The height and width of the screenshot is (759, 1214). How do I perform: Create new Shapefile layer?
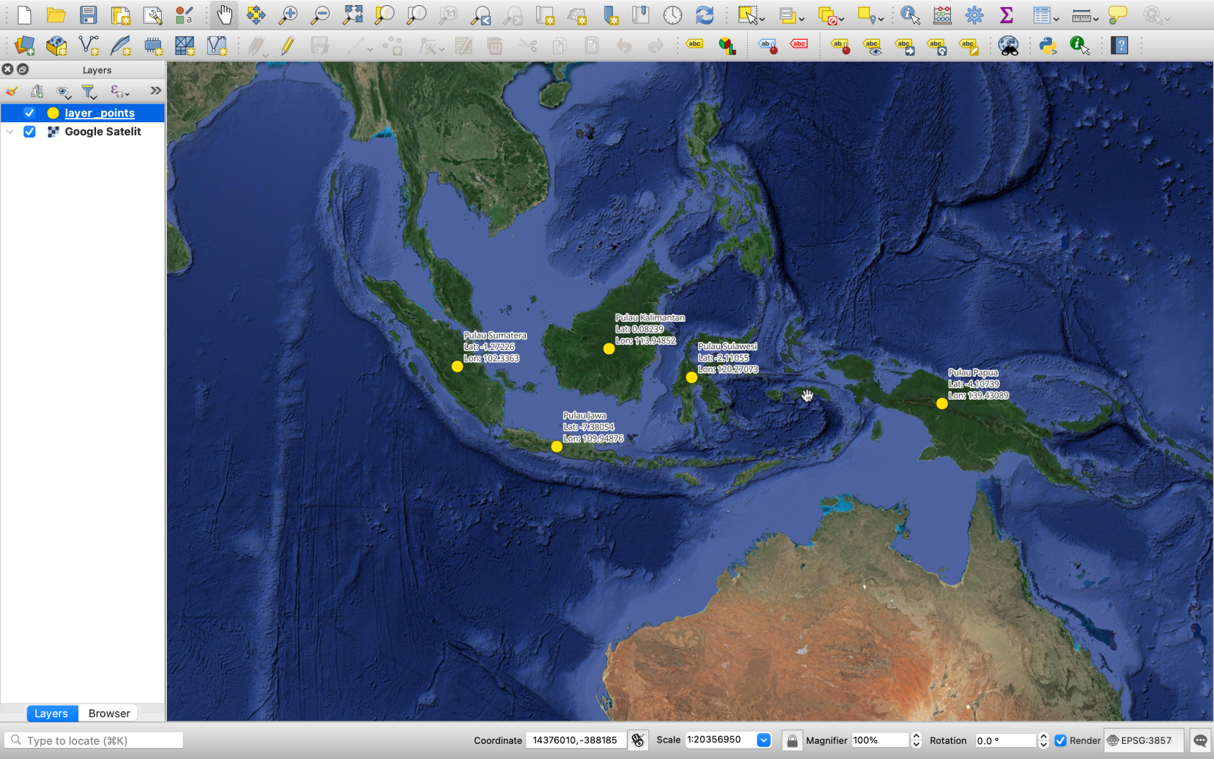pos(88,46)
